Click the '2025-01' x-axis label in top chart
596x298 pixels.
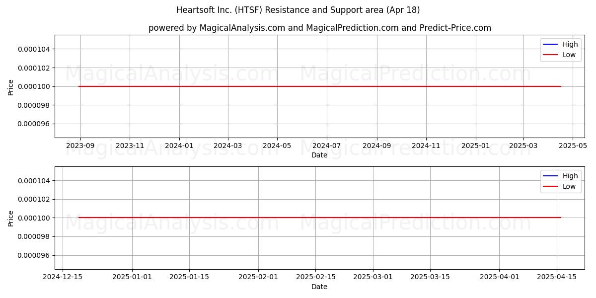pos(476,147)
